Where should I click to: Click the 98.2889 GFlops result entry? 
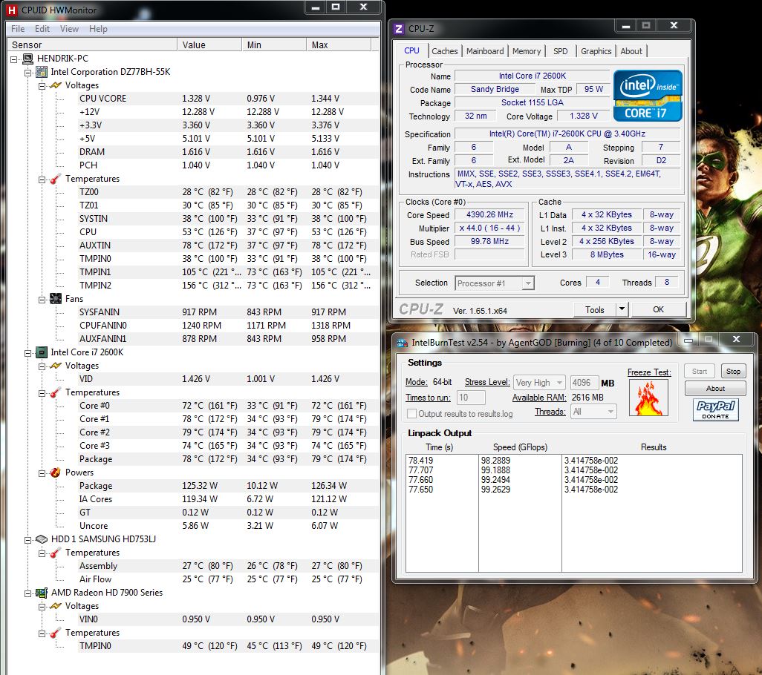pos(495,461)
